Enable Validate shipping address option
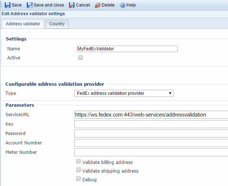 tap(78, 170)
